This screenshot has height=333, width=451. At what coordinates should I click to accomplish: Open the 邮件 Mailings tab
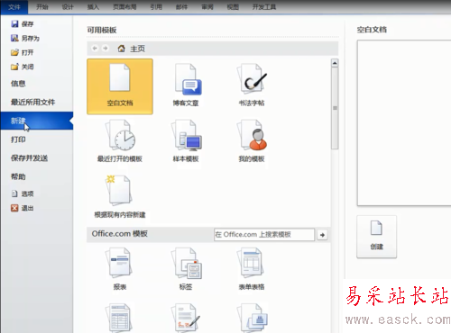click(x=181, y=7)
